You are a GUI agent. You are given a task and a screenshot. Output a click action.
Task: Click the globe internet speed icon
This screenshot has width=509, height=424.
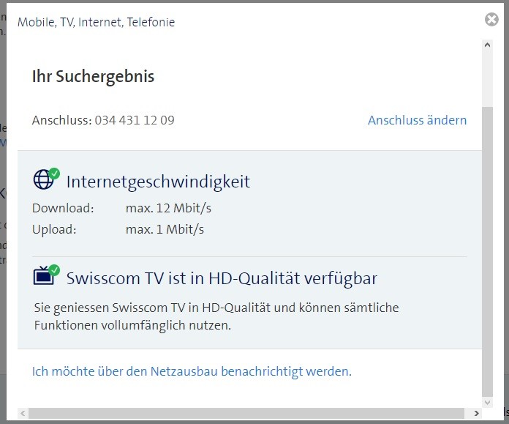[x=46, y=179]
